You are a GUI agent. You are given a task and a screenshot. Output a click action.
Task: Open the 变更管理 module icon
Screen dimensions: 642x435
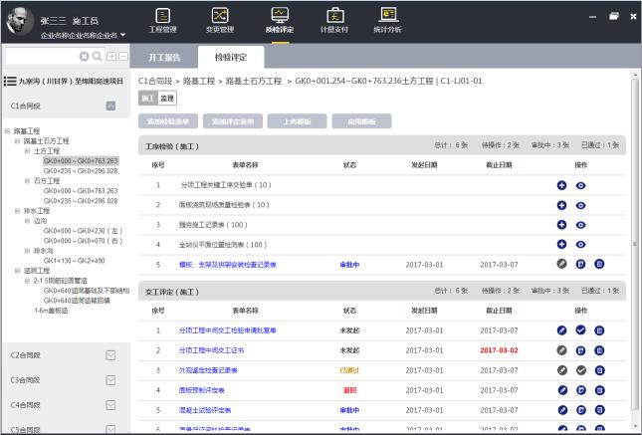coord(220,21)
